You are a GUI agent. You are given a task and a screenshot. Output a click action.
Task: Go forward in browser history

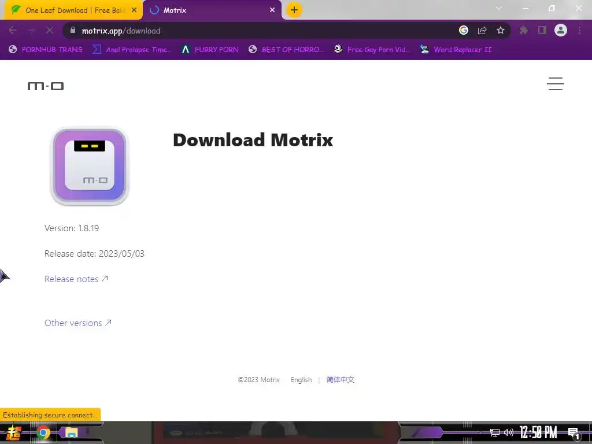click(31, 30)
